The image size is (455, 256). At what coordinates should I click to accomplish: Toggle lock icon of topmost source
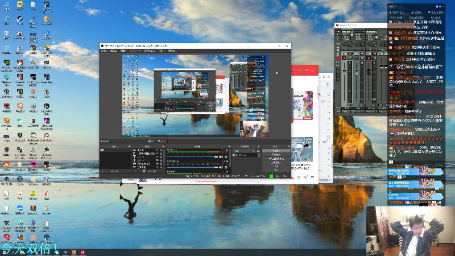(x=161, y=150)
